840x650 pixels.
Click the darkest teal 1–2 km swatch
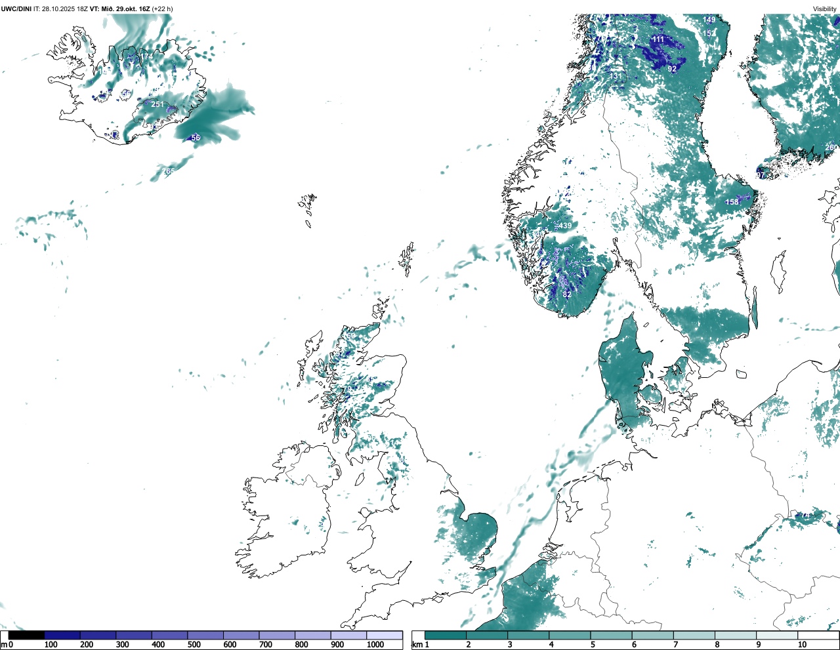coord(446,635)
